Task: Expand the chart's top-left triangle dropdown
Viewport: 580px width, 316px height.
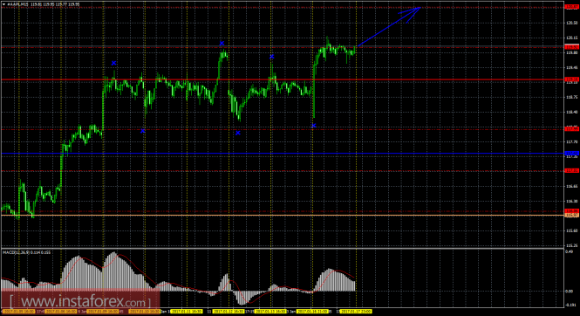Action: coord(3,4)
